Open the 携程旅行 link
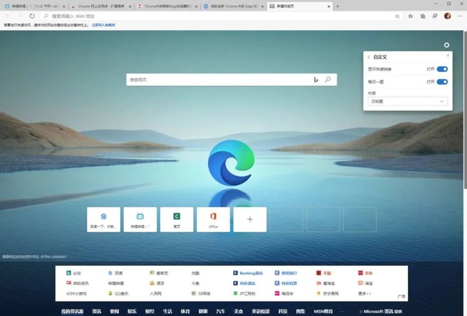 (x=286, y=273)
